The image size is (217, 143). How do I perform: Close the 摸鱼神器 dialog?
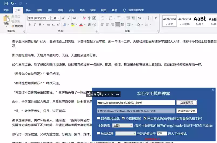213,90
